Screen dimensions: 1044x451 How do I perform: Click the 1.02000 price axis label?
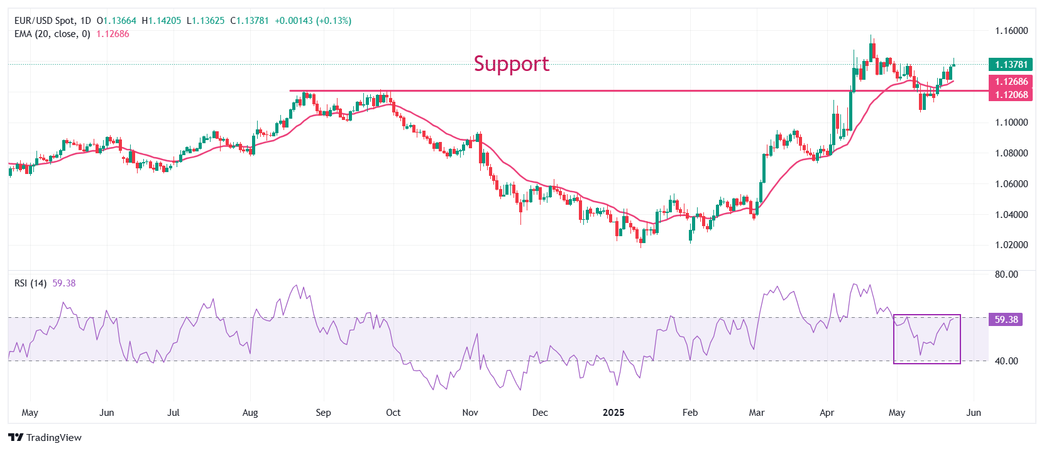pos(1011,245)
